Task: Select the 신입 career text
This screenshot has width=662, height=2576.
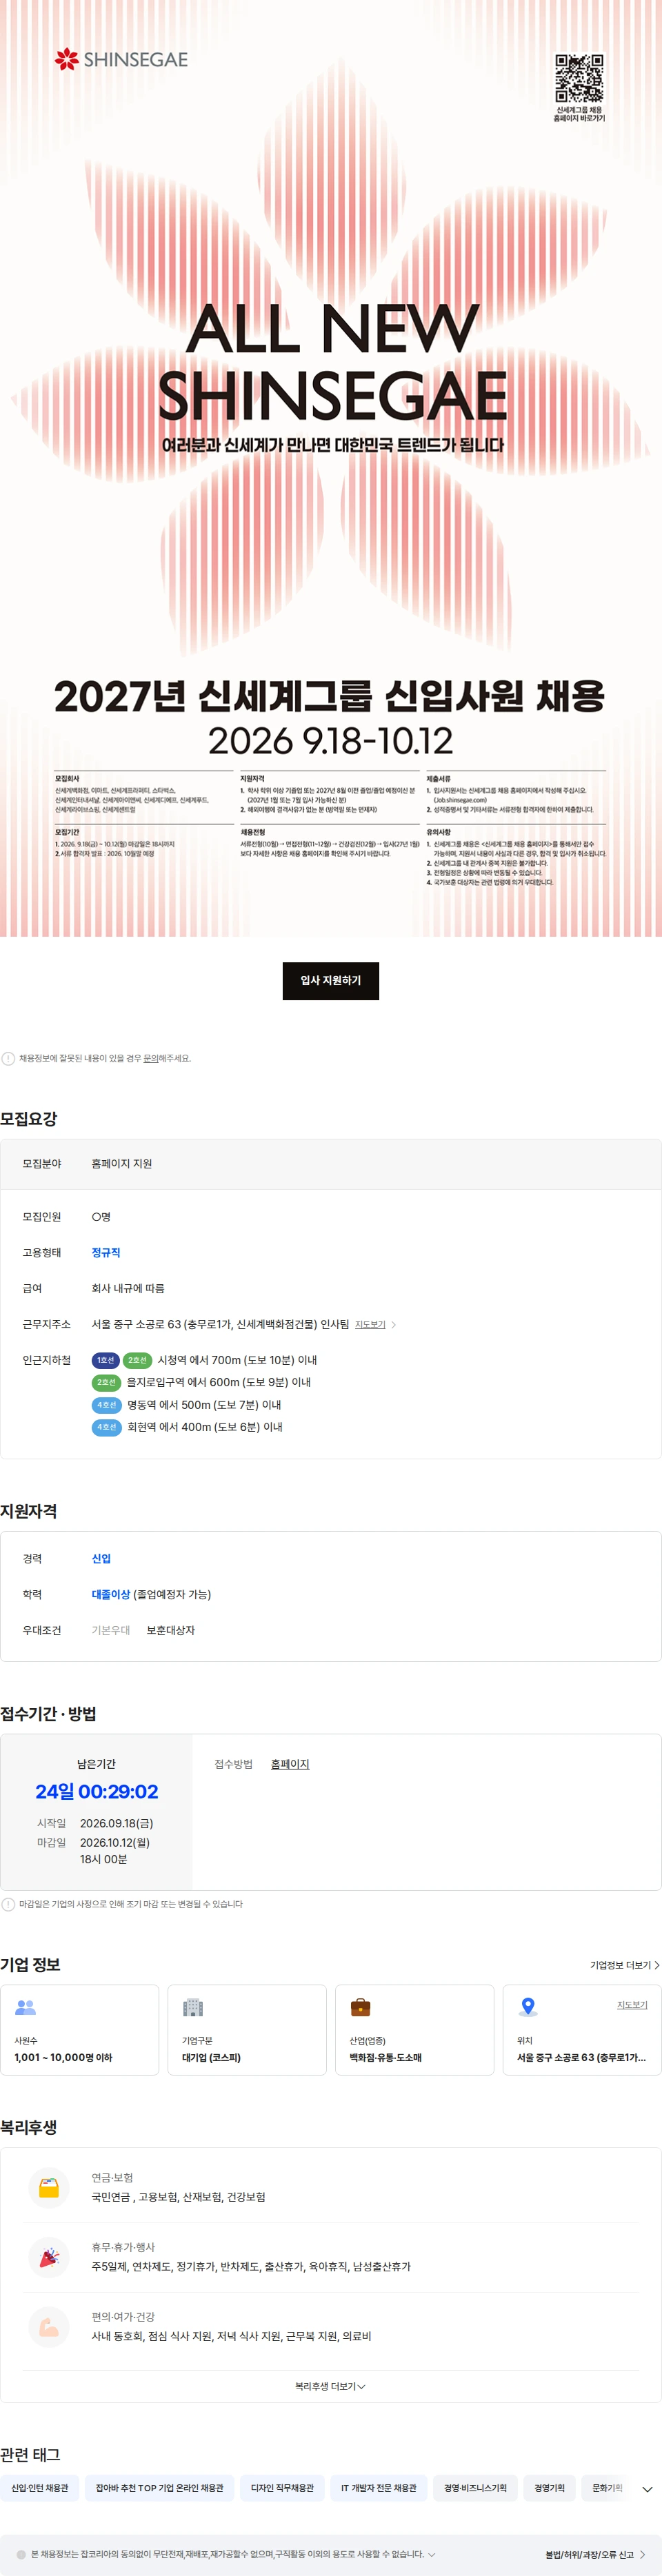Action: point(101,1558)
